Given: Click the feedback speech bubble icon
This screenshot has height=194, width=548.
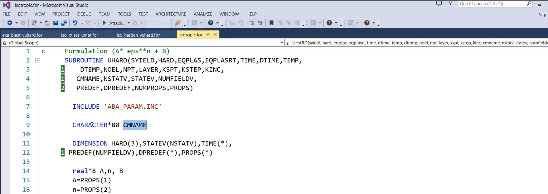Looking at the screenshot, I should [x=439, y=4].
